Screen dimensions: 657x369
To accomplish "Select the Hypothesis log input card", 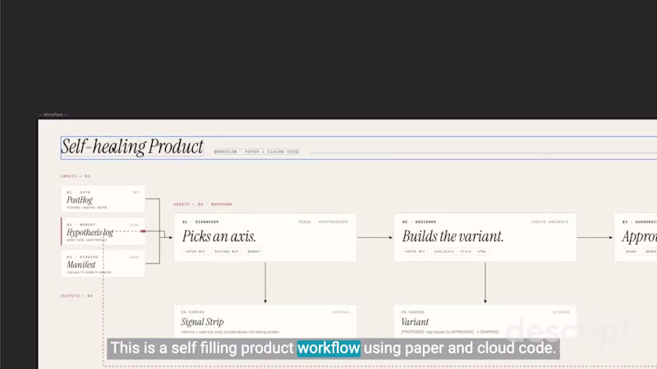I will (103, 231).
